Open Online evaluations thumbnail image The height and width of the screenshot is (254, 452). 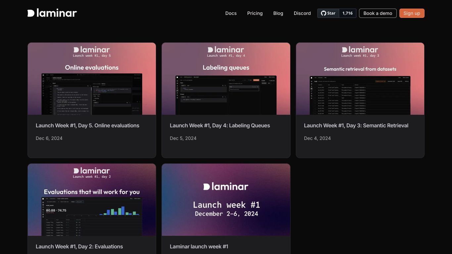click(92, 79)
